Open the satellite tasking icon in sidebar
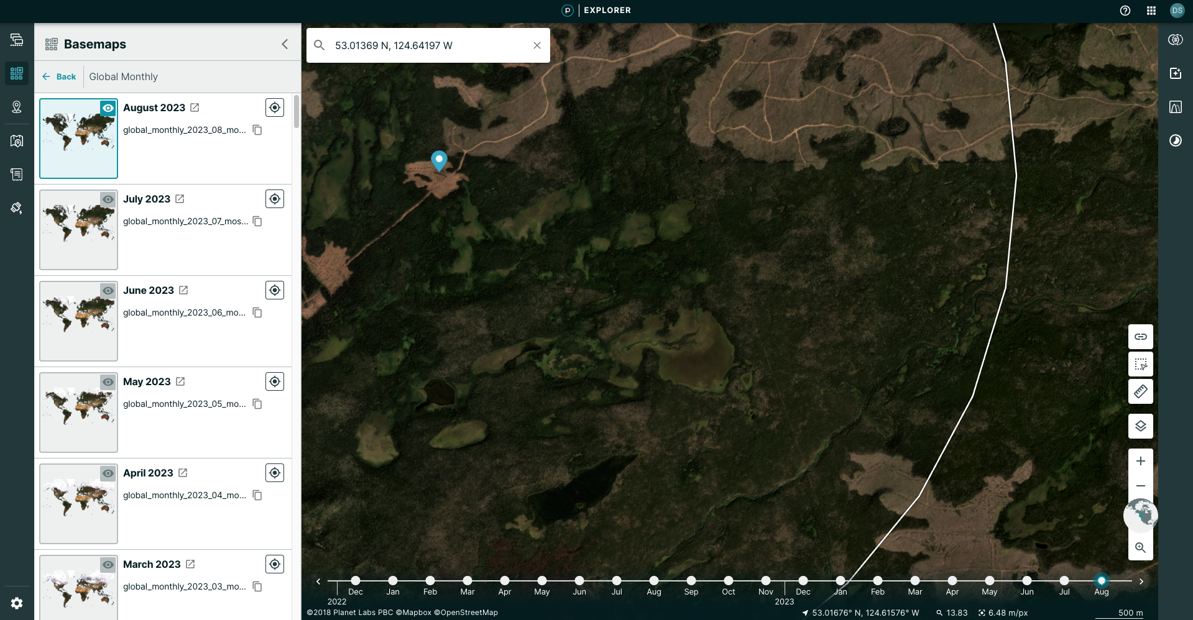This screenshot has width=1193, height=620. [x=17, y=207]
